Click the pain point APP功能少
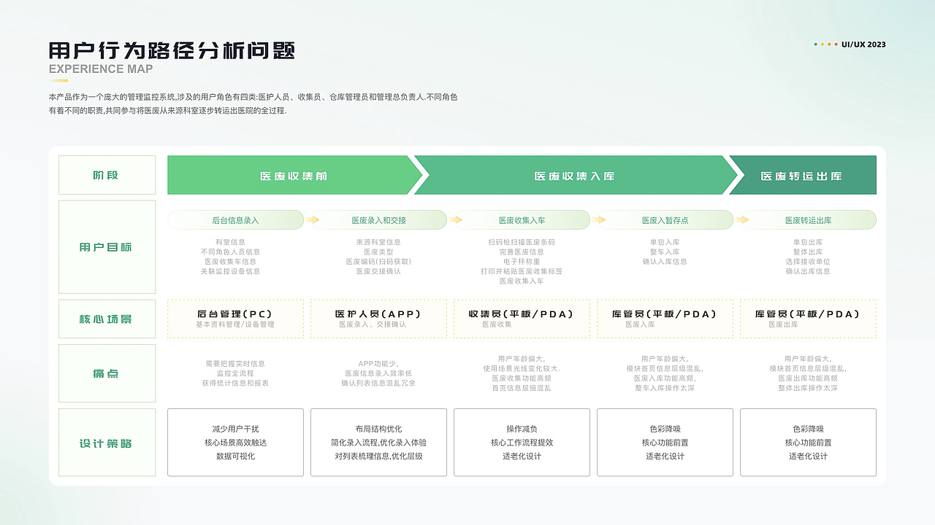This screenshot has height=525, width=935. click(x=378, y=363)
